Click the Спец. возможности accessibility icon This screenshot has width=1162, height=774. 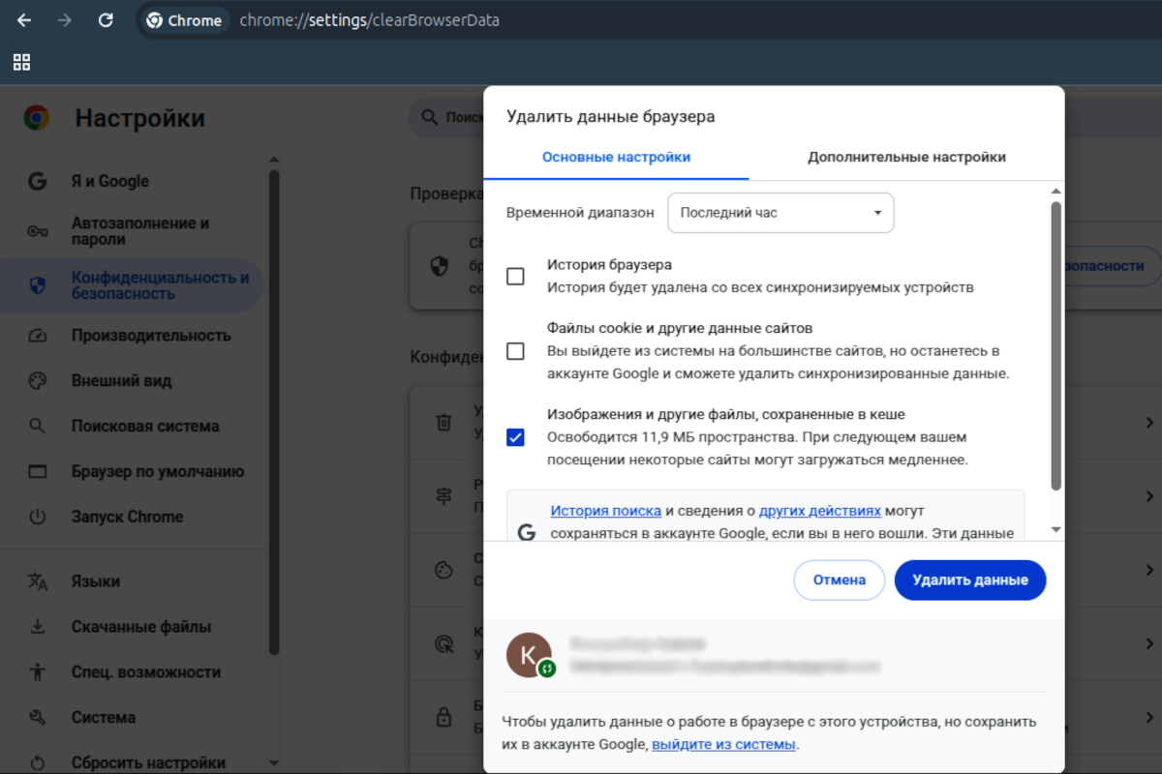pos(38,671)
